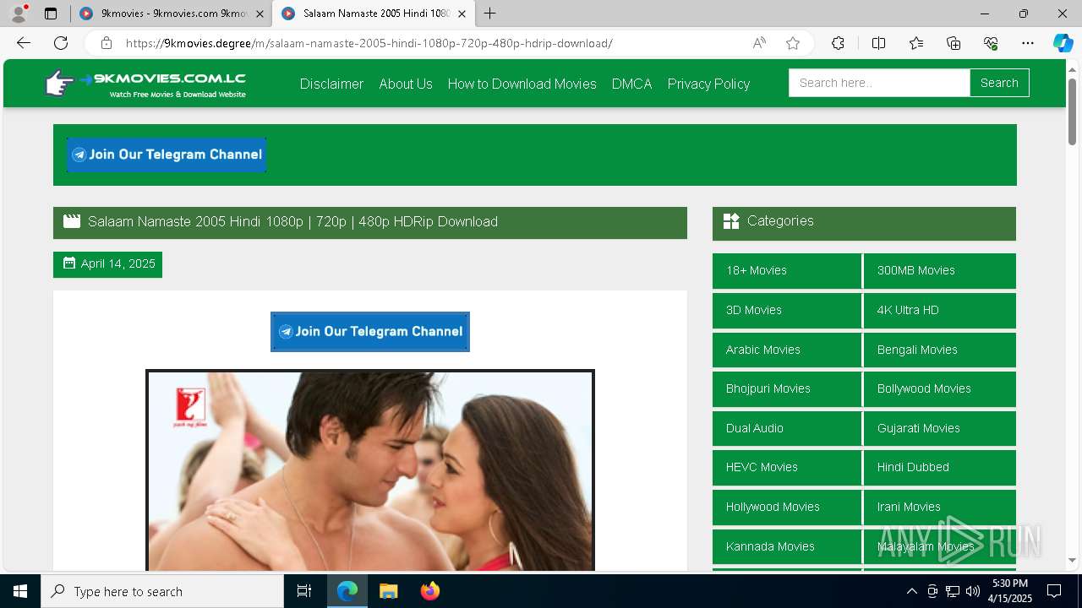Click the Telegram Channel button above poster
Screen dimensions: 1082x608
tap(370, 332)
